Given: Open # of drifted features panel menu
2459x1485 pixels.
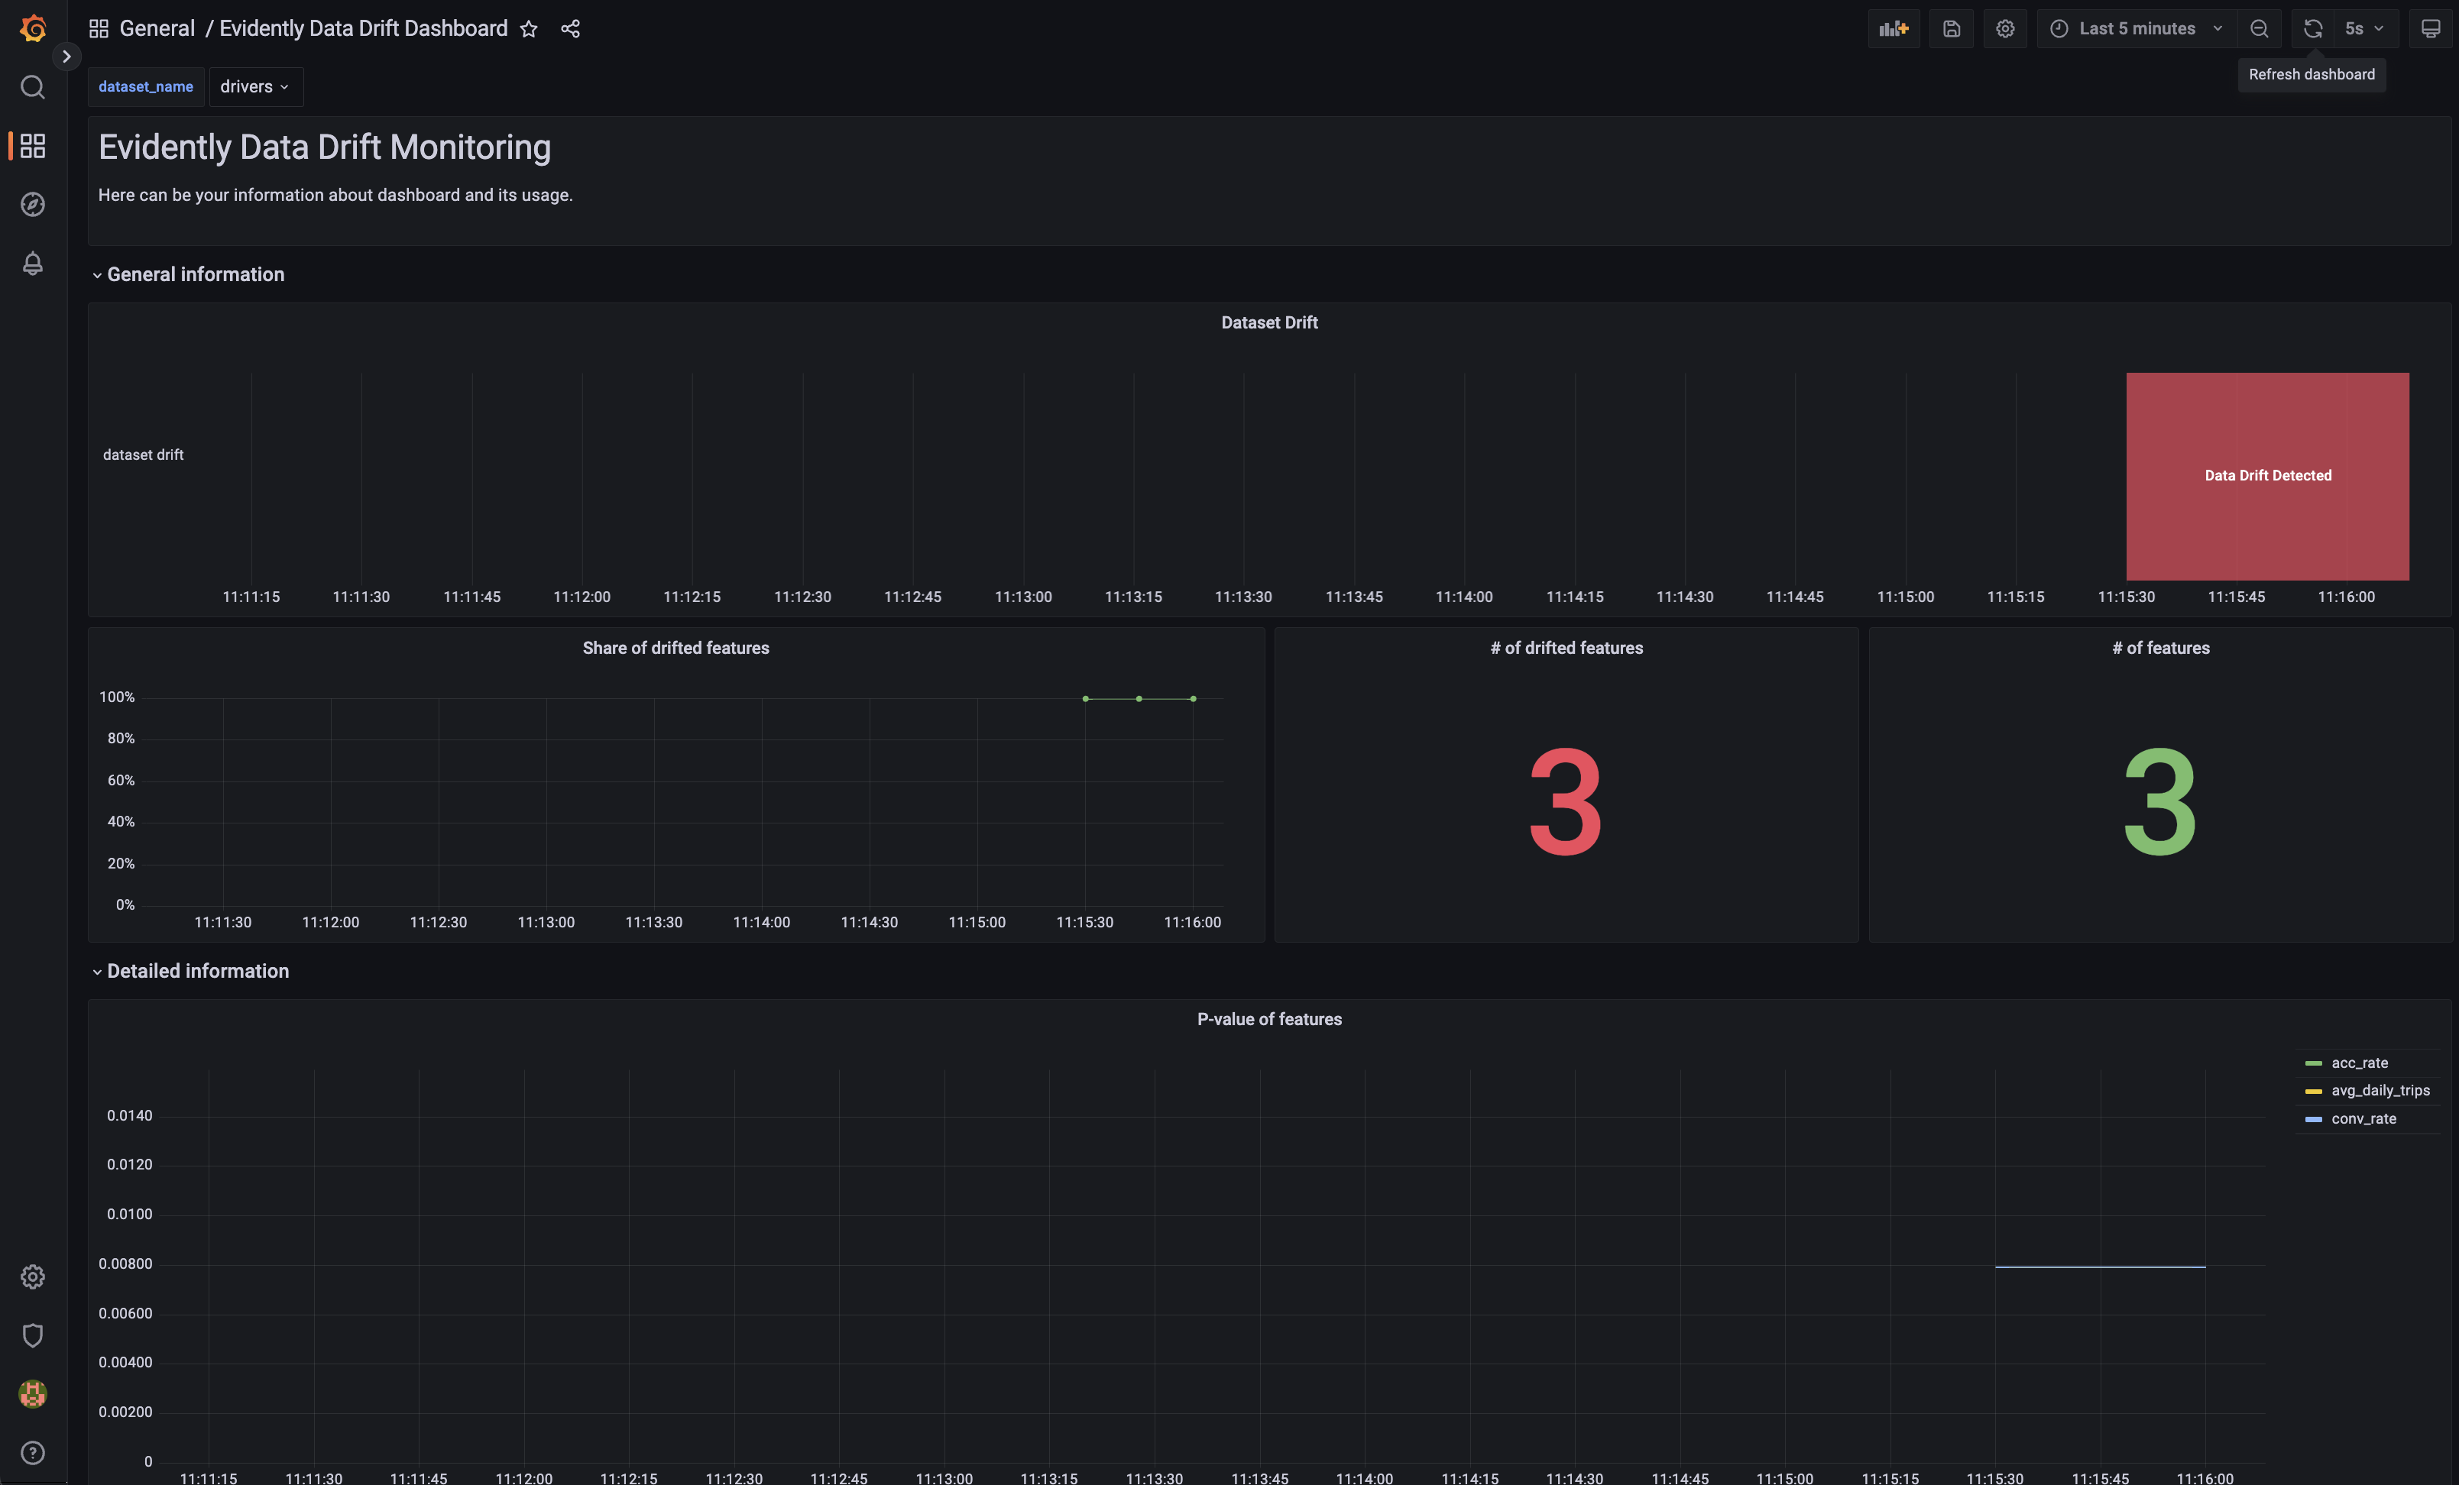Looking at the screenshot, I should 1566,649.
